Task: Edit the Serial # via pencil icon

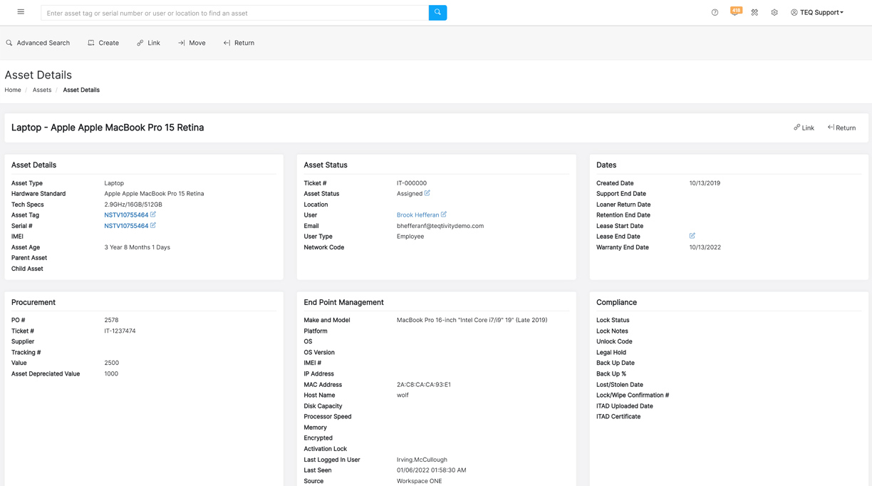Action: point(153,225)
